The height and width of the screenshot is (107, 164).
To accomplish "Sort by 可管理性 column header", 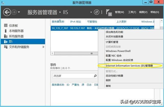I will pos(92,22).
